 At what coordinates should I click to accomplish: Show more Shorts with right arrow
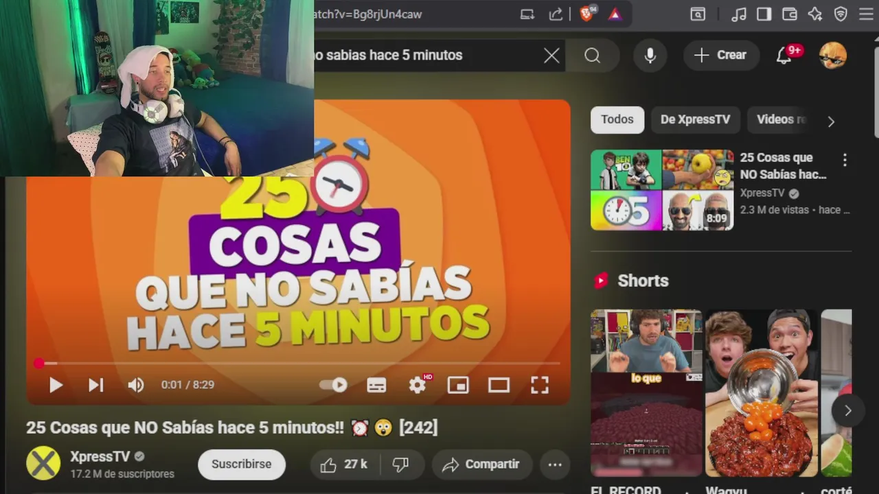coord(847,410)
